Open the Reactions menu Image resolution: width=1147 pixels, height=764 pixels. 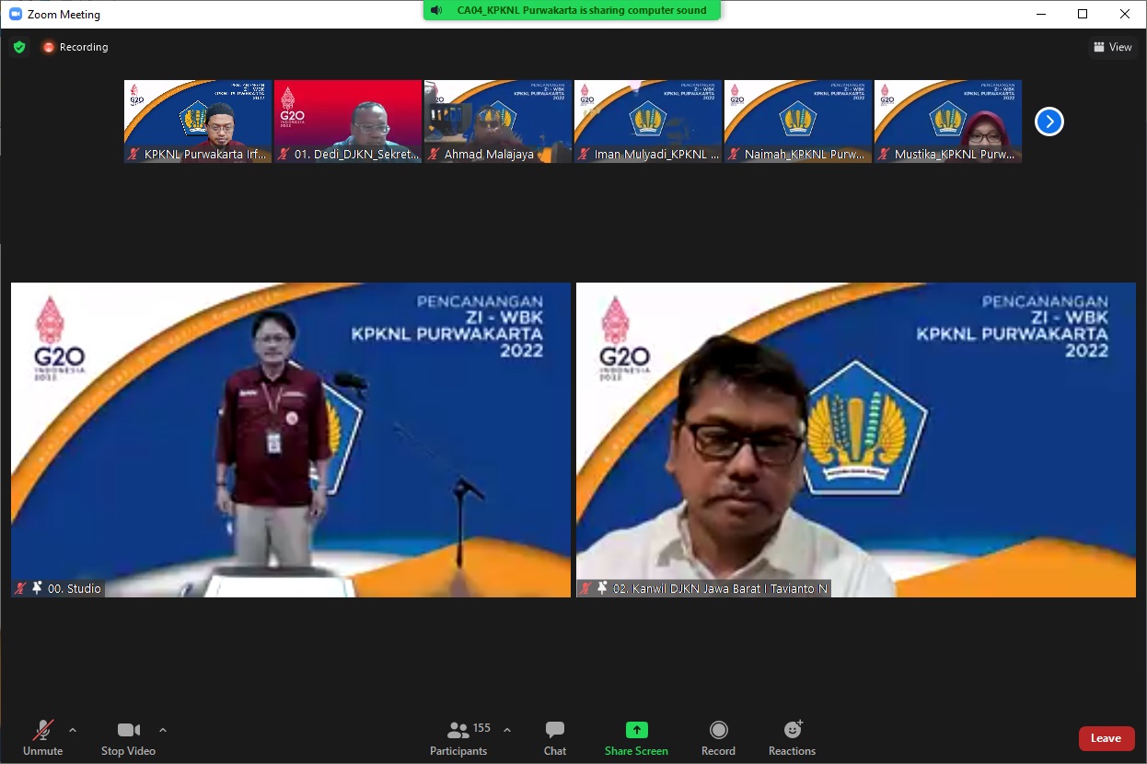792,737
